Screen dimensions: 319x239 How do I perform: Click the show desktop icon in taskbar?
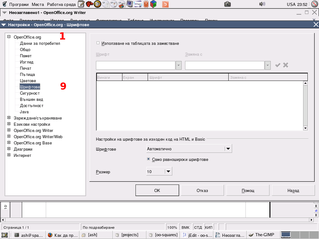5,235
